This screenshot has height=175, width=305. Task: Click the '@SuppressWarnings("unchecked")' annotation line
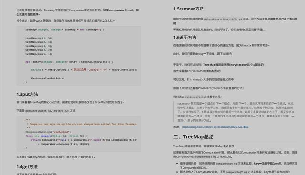point(48,132)
